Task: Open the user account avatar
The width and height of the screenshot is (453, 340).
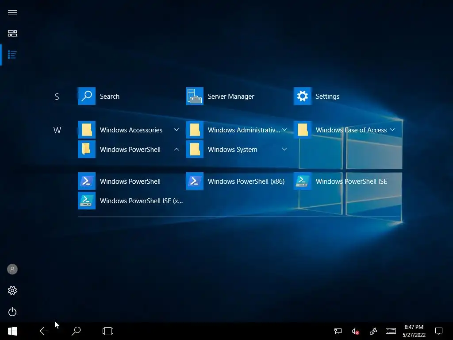Action: [x=12, y=269]
